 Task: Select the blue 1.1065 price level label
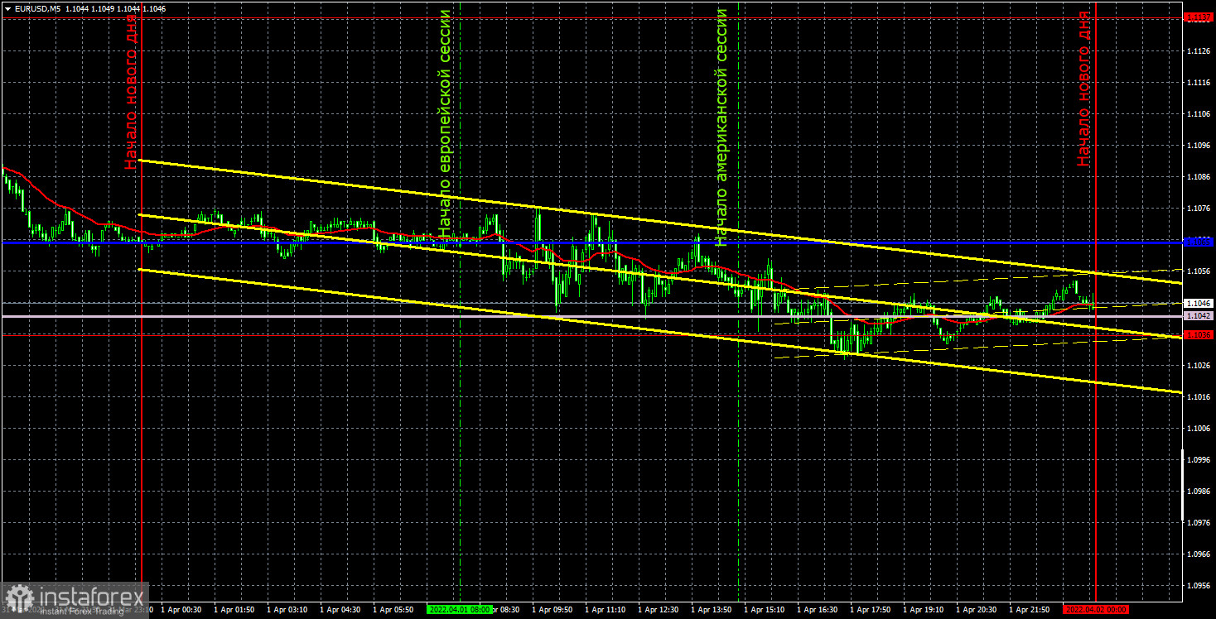1198,242
